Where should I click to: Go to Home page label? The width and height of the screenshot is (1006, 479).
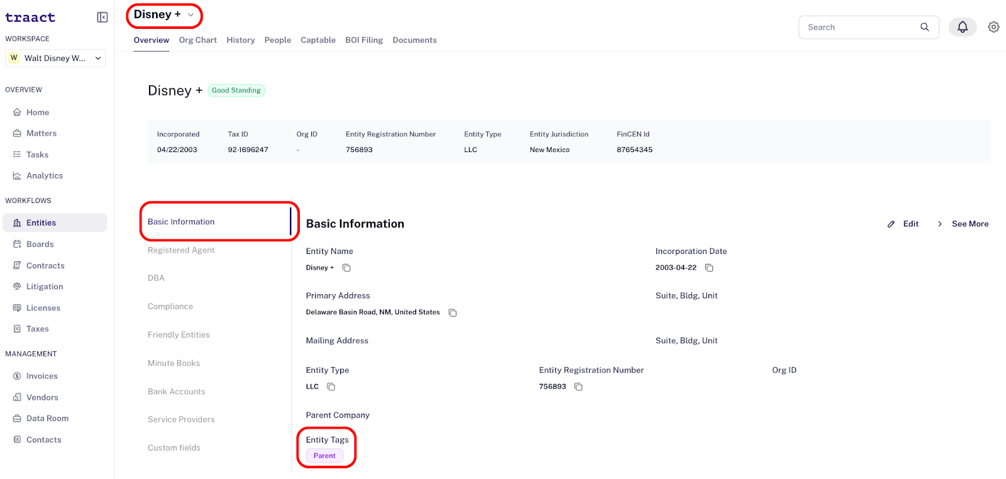point(38,113)
